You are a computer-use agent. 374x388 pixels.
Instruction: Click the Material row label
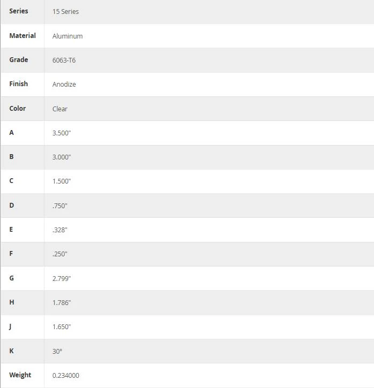tap(23, 36)
